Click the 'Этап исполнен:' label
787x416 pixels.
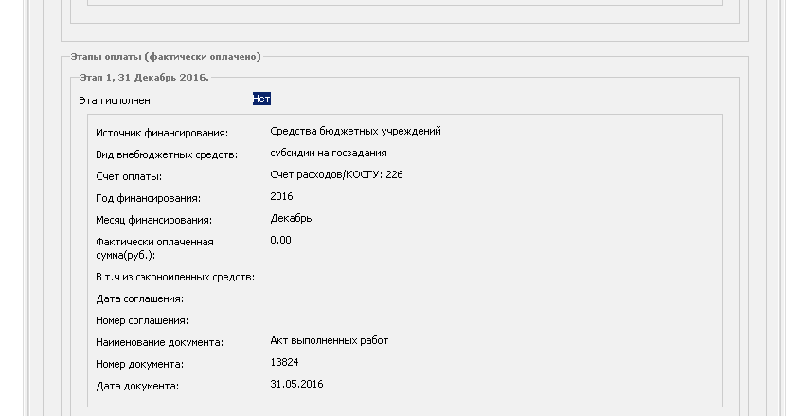[116, 100]
